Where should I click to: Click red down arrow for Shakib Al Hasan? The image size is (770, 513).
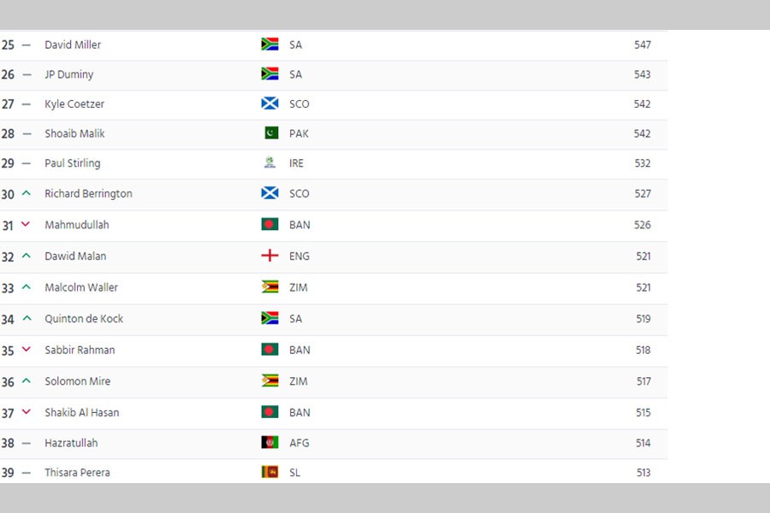[26, 412]
